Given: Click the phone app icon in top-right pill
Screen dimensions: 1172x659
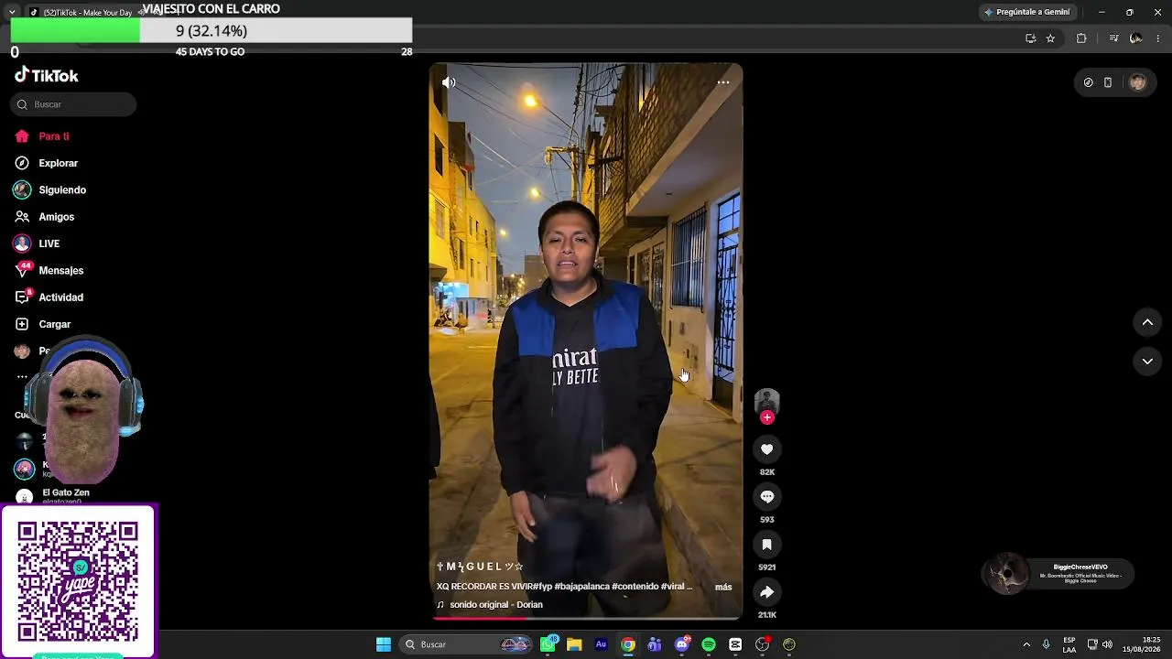Looking at the screenshot, I should click(1108, 82).
